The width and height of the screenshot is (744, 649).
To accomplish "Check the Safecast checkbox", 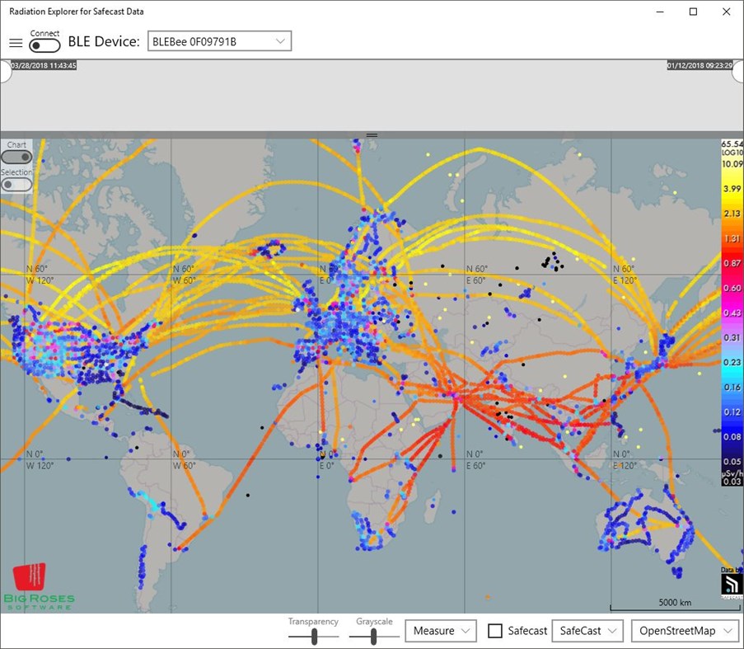I will click(x=495, y=630).
